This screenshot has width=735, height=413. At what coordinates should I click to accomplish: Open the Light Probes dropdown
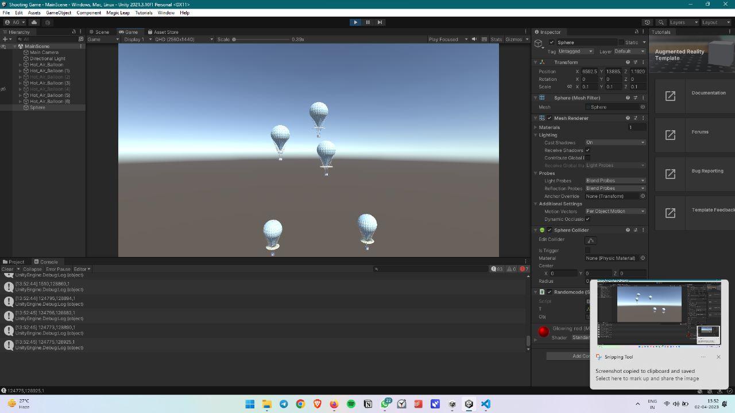coord(615,181)
